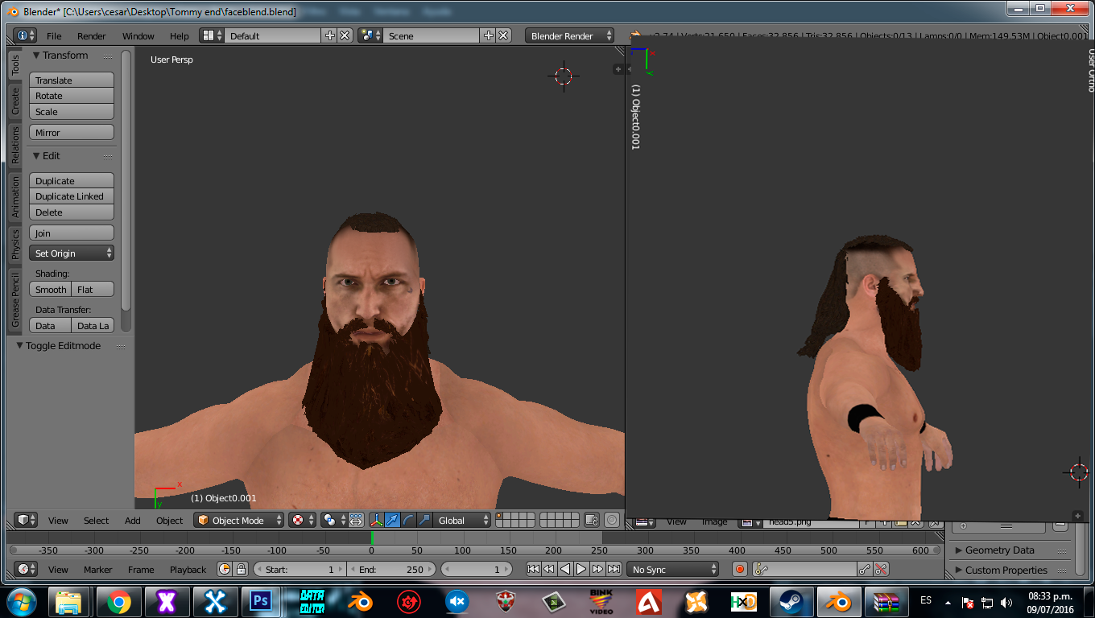Switch to the Animation tab
The image size is (1095, 618).
[x=15, y=197]
